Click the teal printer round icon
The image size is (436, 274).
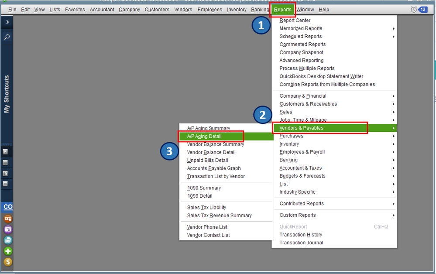click(8, 240)
